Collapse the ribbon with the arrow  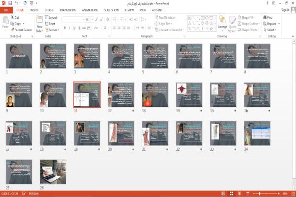click(x=293, y=36)
